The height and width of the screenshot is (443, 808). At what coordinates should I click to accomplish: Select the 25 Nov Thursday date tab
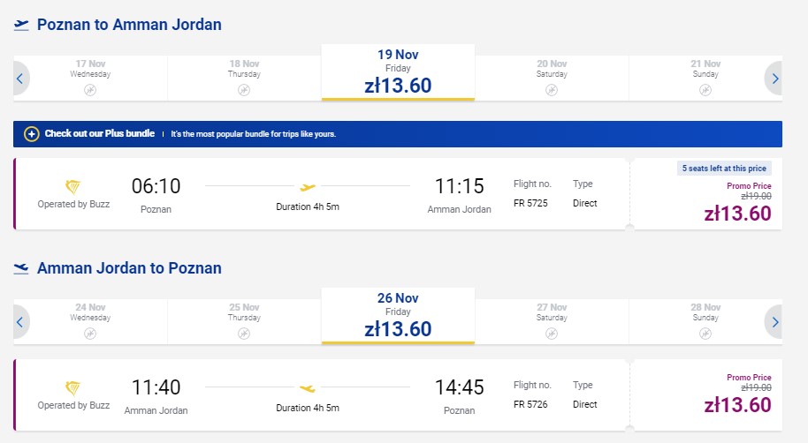[x=244, y=321]
